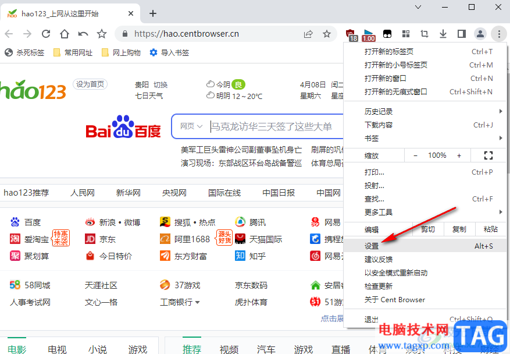Select 检查更新 menu item
The height and width of the screenshot is (354, 510).
pos(426,286)
